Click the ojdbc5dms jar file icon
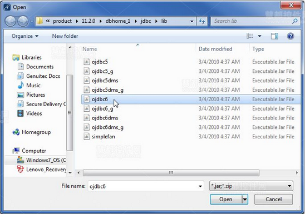This screenshot has height=214, width=305. [x=87, y=81]
